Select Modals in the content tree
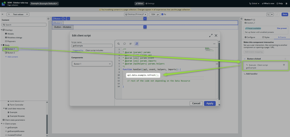This screenshot has height=137, width=290. tap(10, 34)
